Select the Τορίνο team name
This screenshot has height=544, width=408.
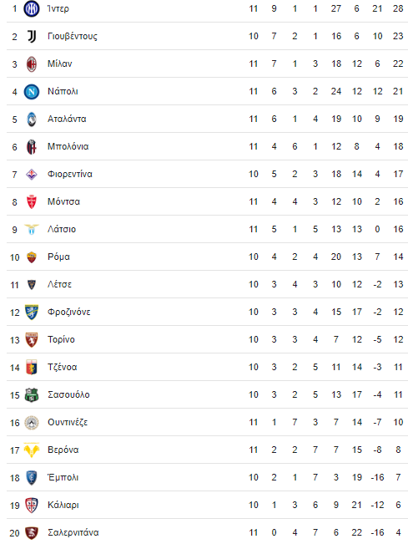pyautogui.click(x=61, y=339)
